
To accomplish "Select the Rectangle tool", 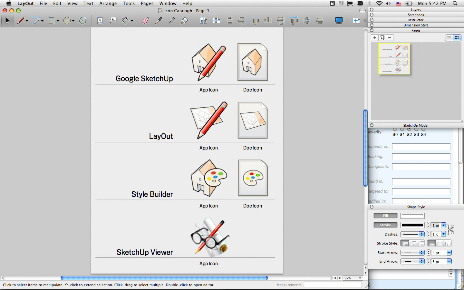I will pyautogui.click(x=52, y=21).
